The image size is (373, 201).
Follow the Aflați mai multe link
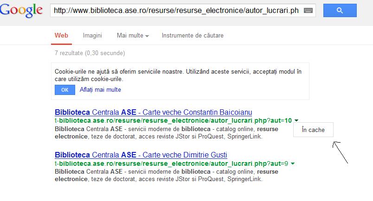[100, 90]
